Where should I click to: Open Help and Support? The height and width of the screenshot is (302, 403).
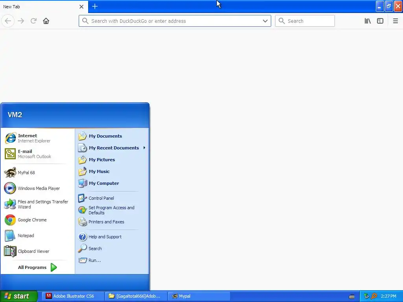point(112,237)
